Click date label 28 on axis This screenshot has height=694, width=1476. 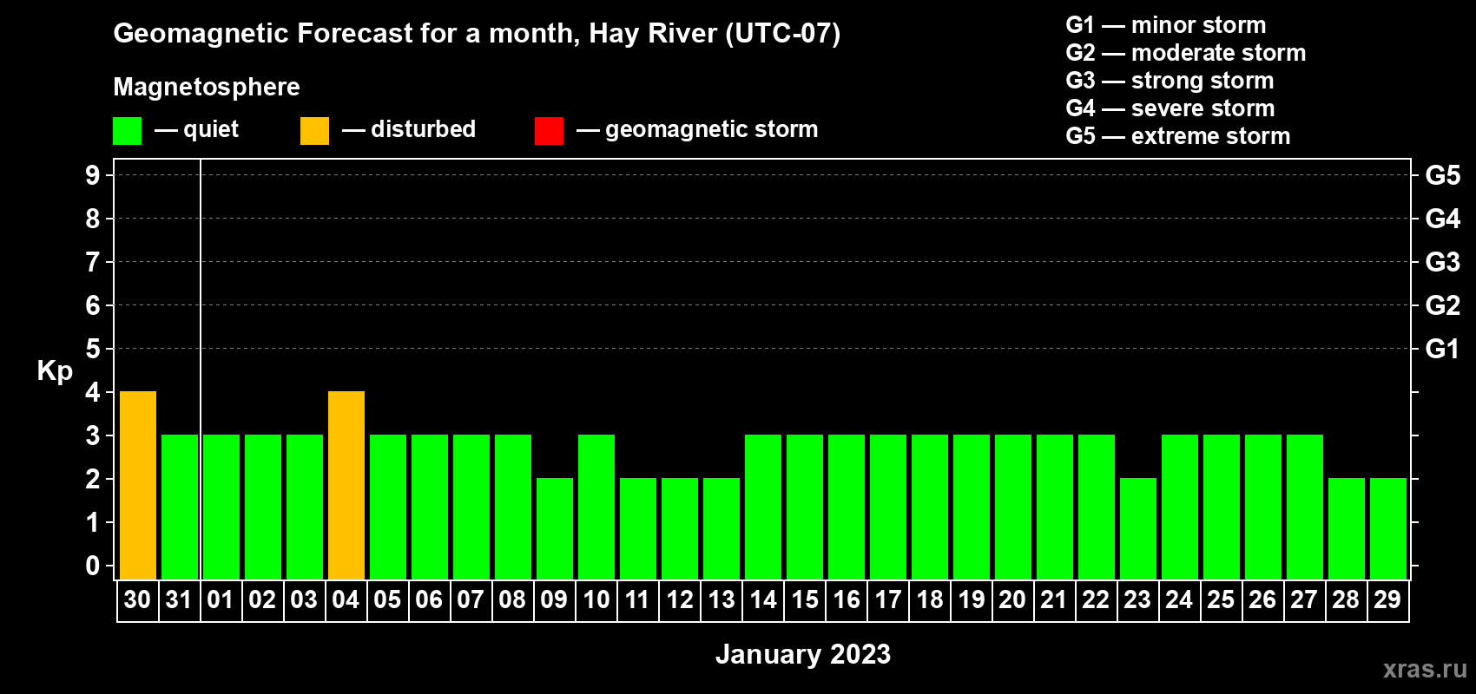(1346, 600)
